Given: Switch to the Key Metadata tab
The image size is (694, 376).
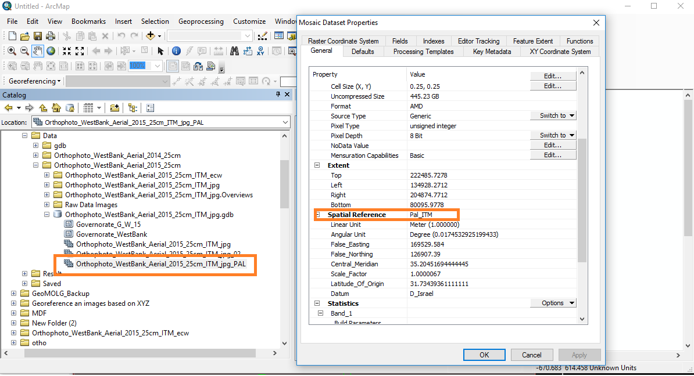Looking at the screenshot, I should click(492, 52).
